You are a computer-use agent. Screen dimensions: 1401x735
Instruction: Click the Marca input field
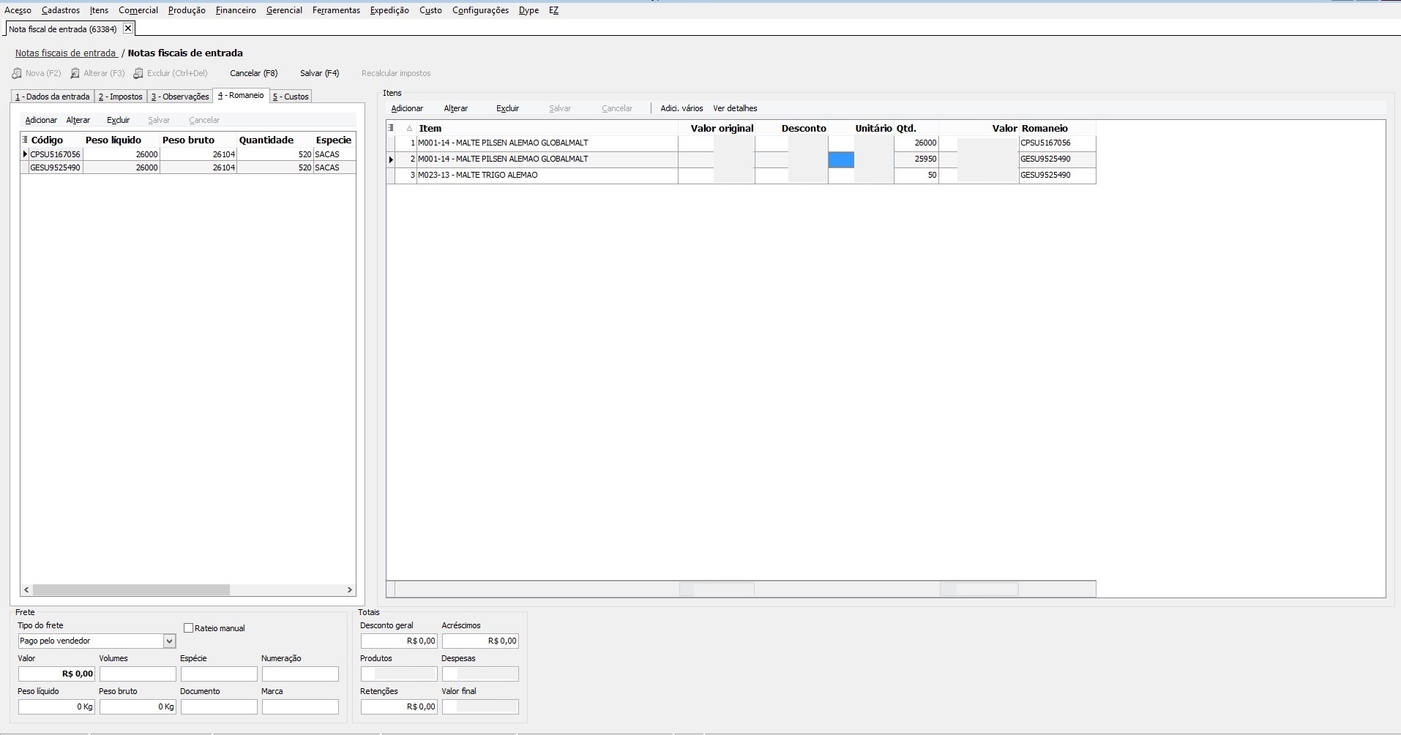(300, 706)
